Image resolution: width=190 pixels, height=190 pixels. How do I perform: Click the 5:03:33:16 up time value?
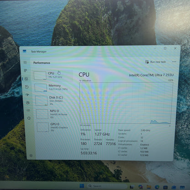[89, 153]
